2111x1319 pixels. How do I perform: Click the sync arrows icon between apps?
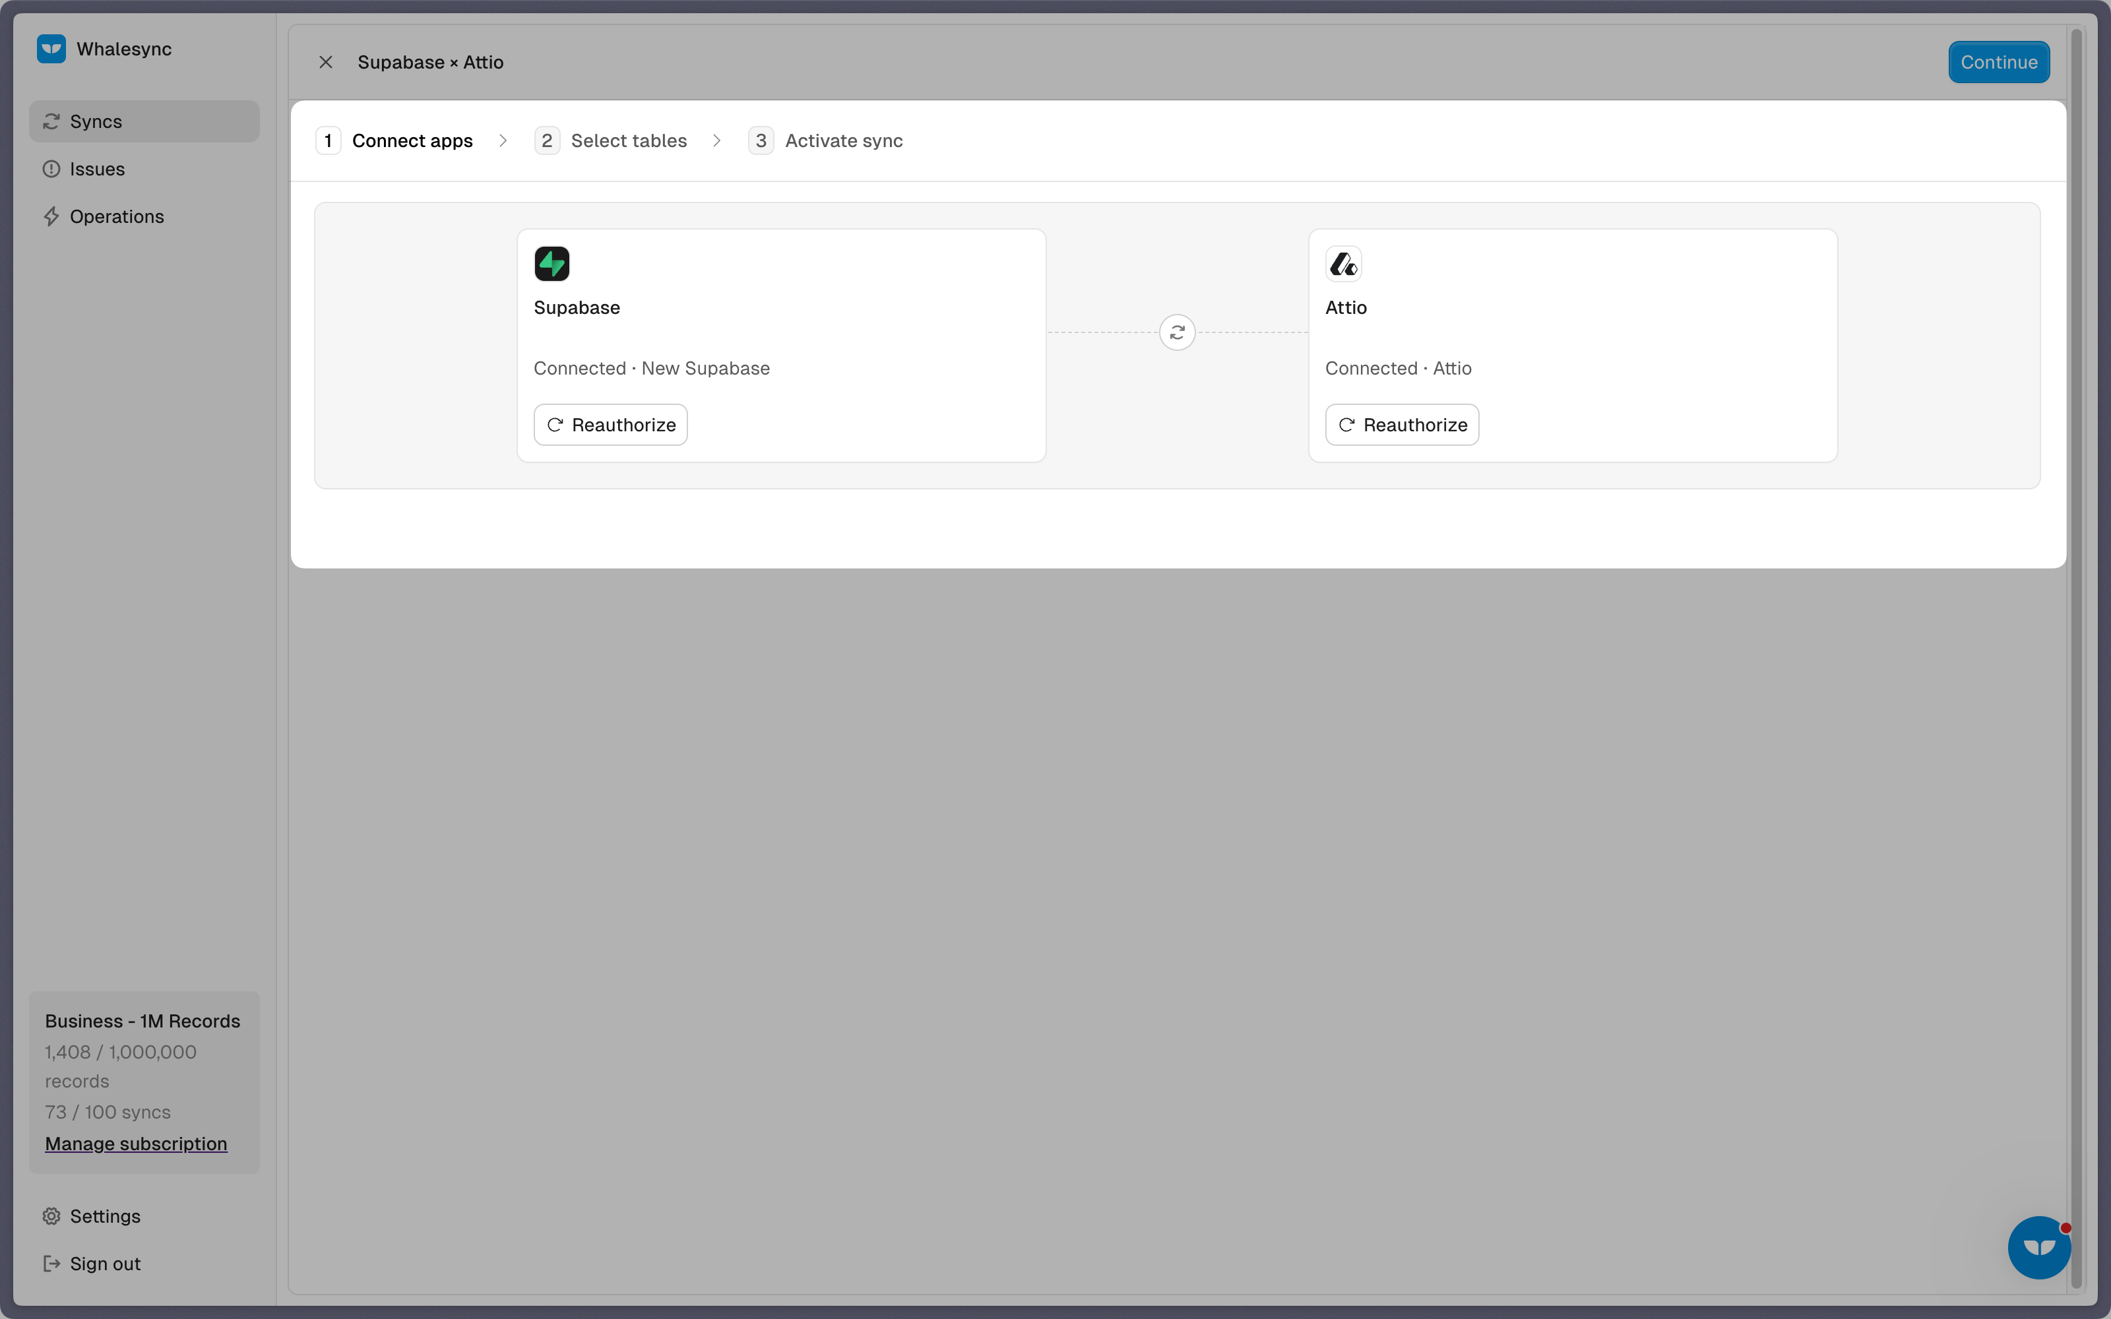click(1178, 332)
